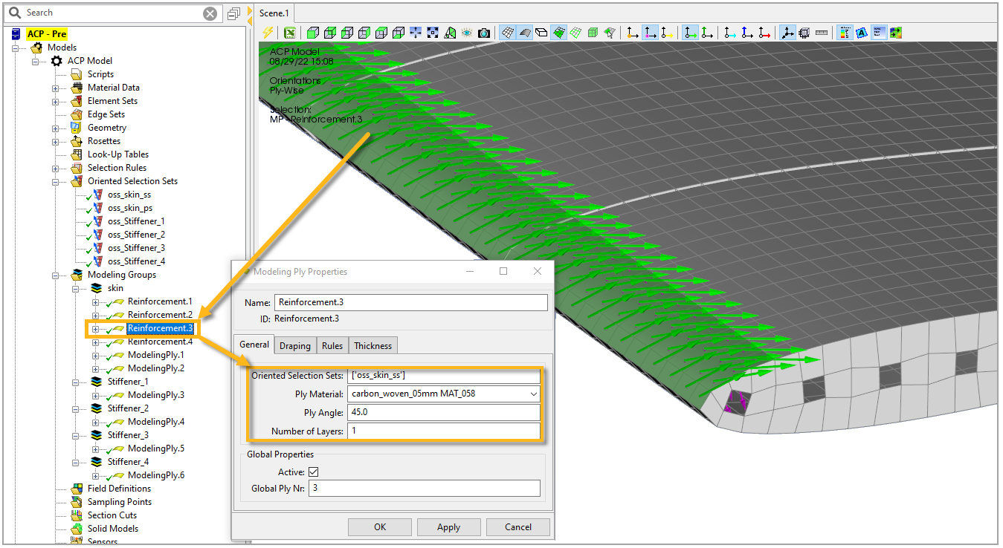Click the color legend scale icon
The height and width of the screenshot is (548, 1003).
click(x=845, y=33)
